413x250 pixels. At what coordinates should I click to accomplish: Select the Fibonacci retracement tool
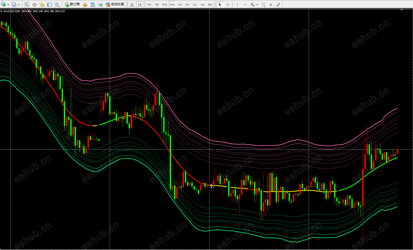(x=263, y=5)
